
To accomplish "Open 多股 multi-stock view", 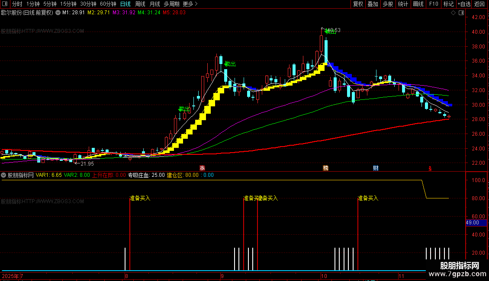I will 388,4.
